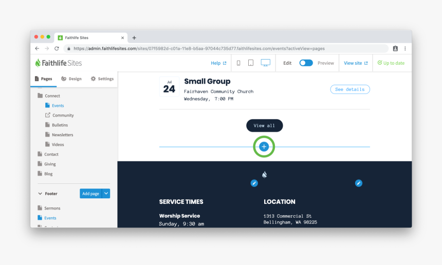
Task: Click the browser back arrow
Action: pyautogui.click(x=37, y=48)
